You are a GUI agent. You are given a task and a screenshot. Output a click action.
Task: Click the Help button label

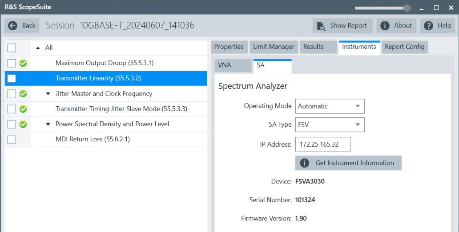click(444, 26)
